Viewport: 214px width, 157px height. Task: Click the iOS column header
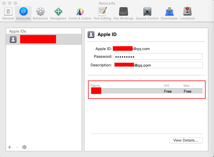pyautogui.click(x=166, y=86)
